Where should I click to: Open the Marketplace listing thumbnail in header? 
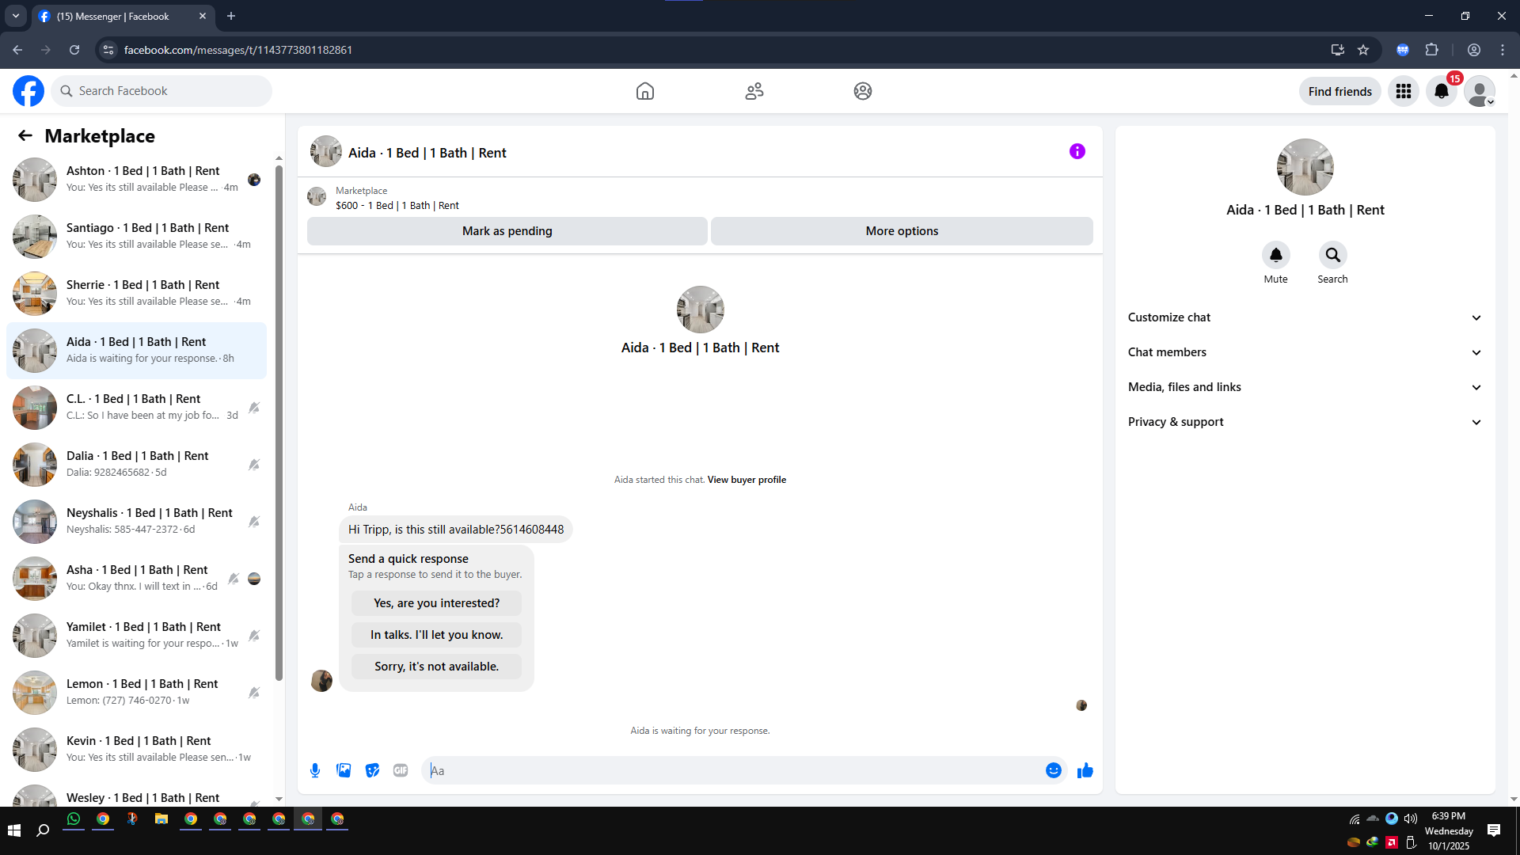317,196
